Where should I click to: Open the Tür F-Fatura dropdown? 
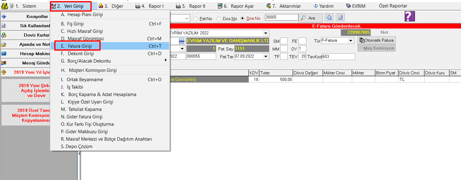point(351,41)
